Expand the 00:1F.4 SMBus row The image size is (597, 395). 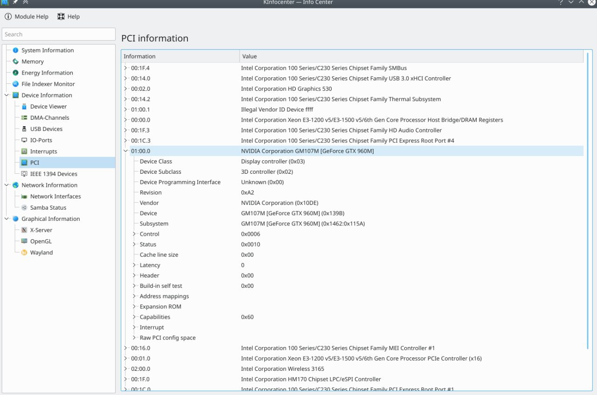(125, 68)
